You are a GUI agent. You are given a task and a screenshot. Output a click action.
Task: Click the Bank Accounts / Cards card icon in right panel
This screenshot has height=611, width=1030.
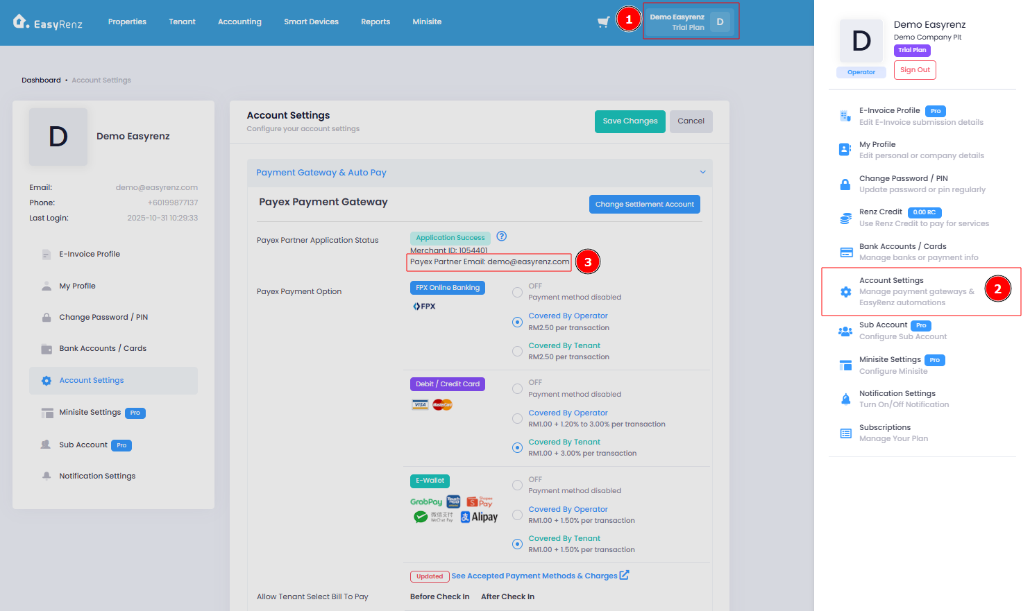[x=846, y=252]
